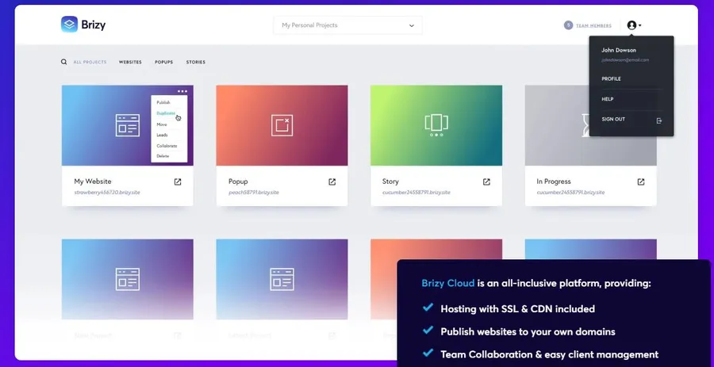Click the sign out arrow icon

pyautogui.click(x=659, y=120)
